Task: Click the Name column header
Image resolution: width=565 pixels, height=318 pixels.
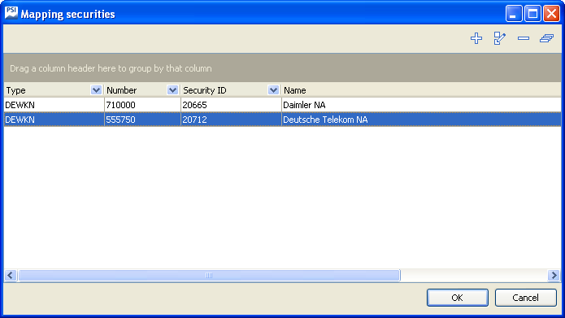Action: tap(421, 90)
